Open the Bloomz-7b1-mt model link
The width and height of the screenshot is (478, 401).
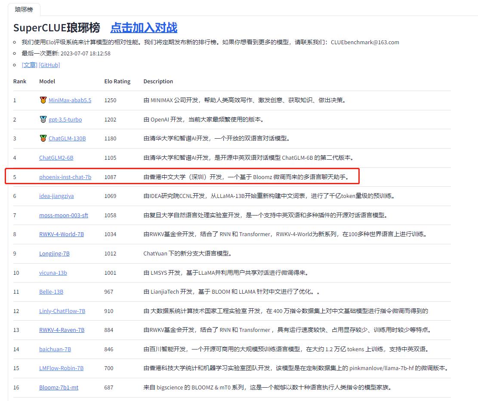click(59, 387)
